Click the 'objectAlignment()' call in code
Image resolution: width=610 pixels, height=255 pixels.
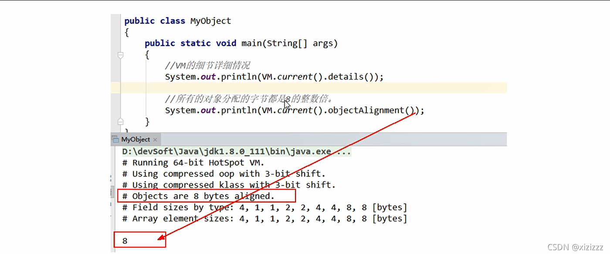click(373, 110)
